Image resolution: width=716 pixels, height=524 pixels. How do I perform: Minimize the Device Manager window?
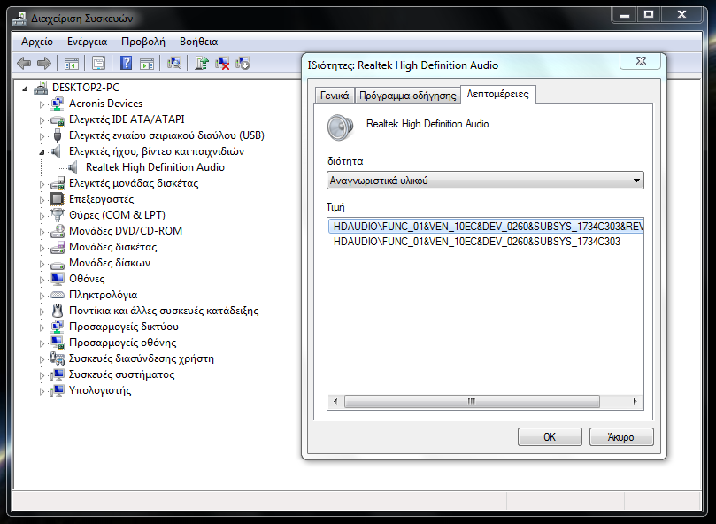pos(625,15)
